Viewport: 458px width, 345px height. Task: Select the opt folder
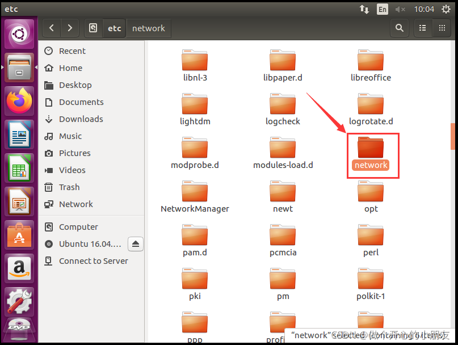(371, 196)
